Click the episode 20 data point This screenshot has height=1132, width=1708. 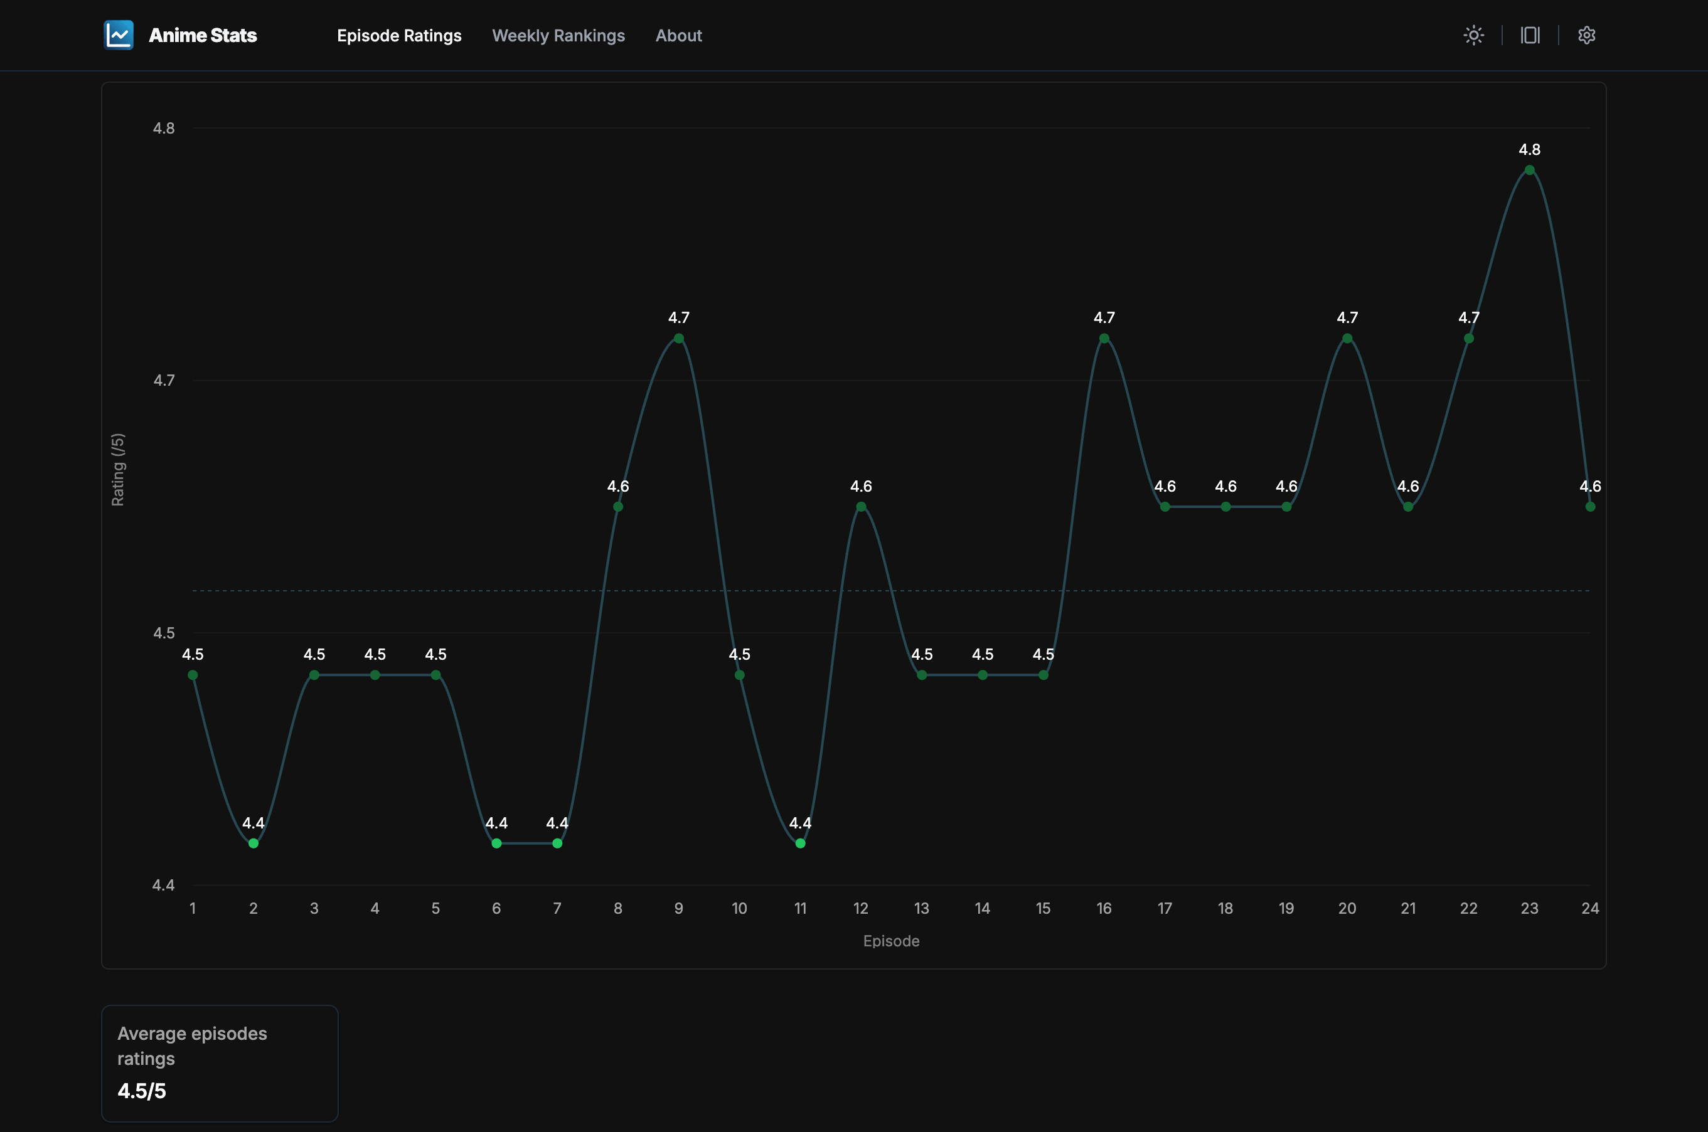tap(1347, 339)
